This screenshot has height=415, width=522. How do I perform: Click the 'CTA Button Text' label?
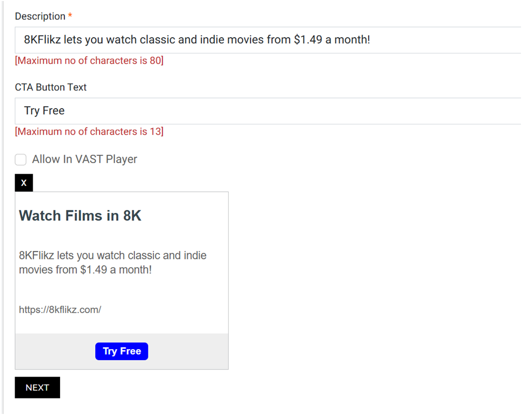pyautogui.click(x=51, y=88)
